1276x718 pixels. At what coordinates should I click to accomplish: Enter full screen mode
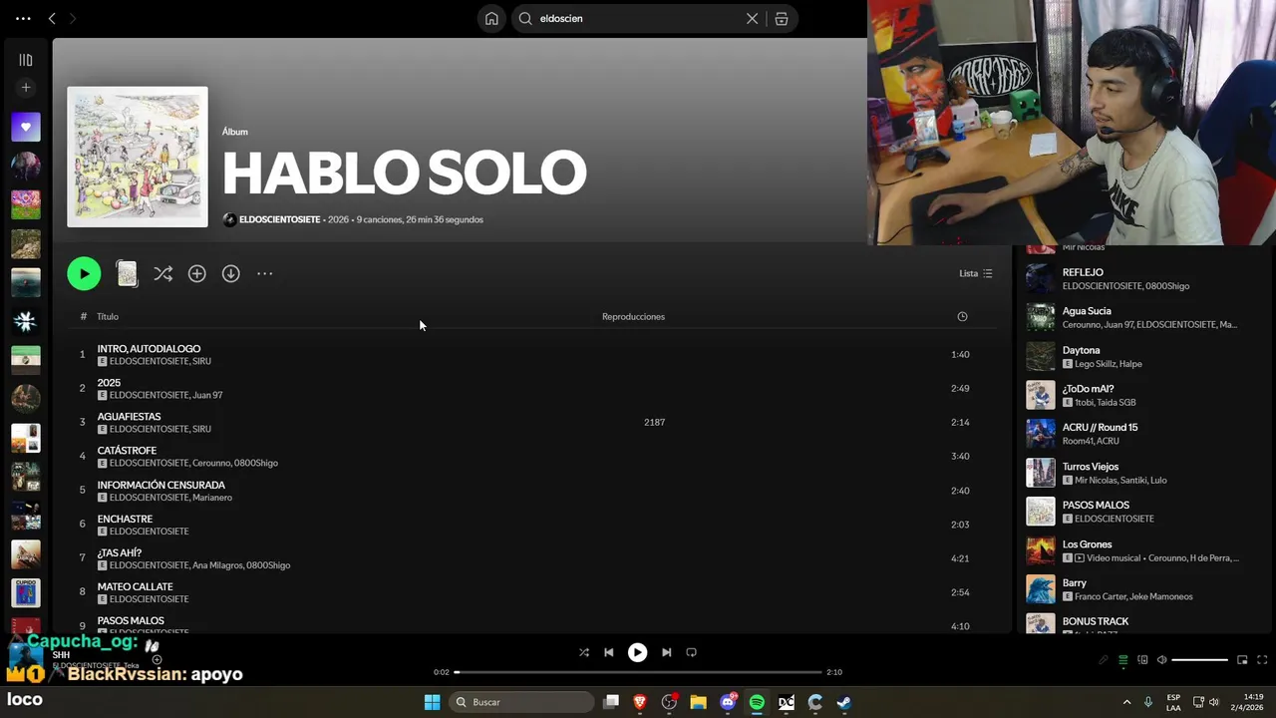(x=1262, y=660)
